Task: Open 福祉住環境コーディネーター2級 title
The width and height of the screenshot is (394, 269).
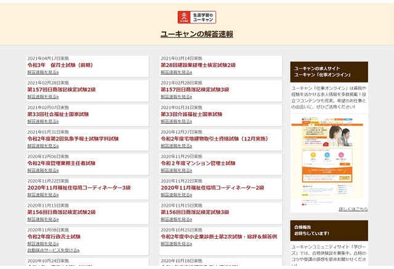Action: (x=212, y=188)
